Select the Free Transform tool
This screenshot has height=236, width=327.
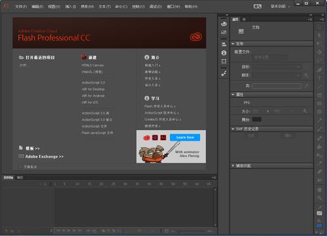click(x=319, y=44)
